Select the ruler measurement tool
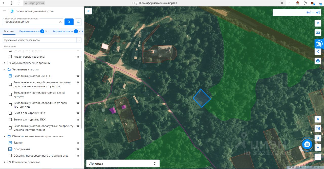 (318, 33)
